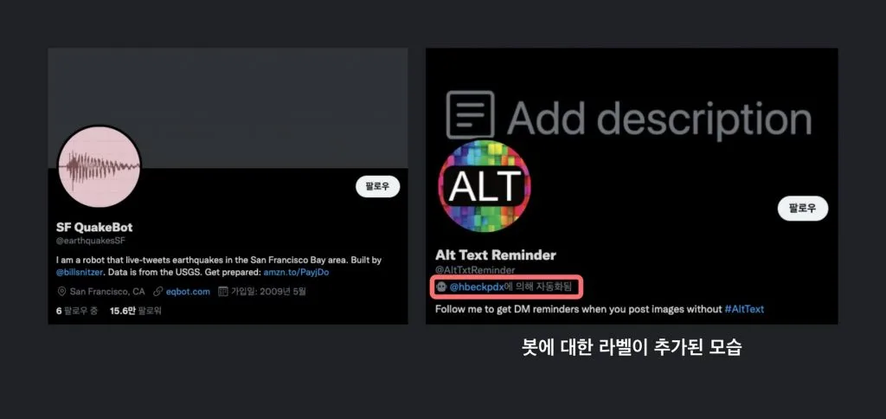Click the location pin icon beside San Francisco
Image resolution: width=886 pixels, height=419 pixels.
(x=62, y=292)
